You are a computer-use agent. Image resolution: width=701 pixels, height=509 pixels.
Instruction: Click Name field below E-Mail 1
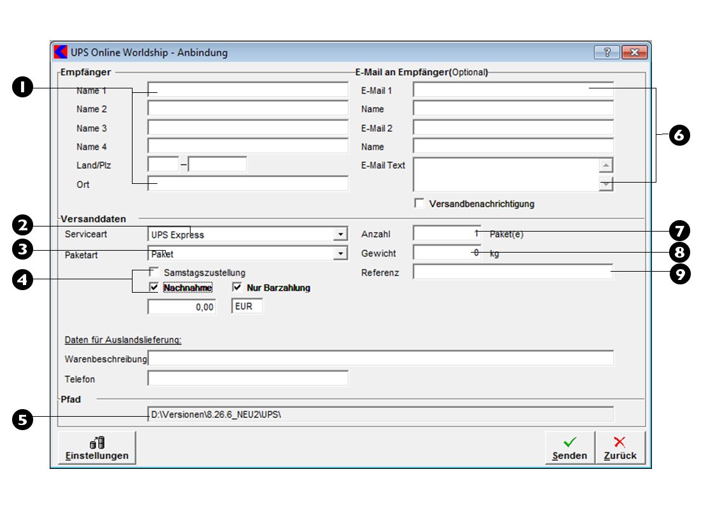tap(513, 109)
